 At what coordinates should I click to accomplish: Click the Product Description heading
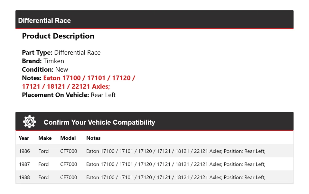(58, 36)
